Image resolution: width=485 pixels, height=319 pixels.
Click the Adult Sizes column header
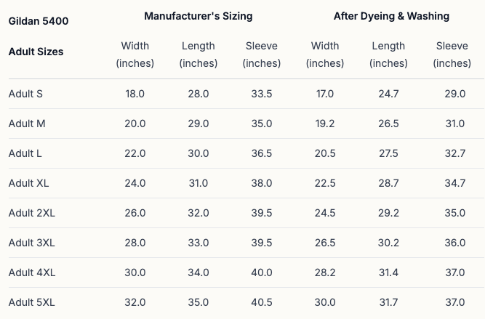pyautogui.click(x=36, y=52)
